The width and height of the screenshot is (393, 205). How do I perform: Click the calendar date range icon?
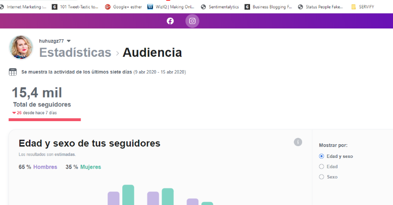13,72
